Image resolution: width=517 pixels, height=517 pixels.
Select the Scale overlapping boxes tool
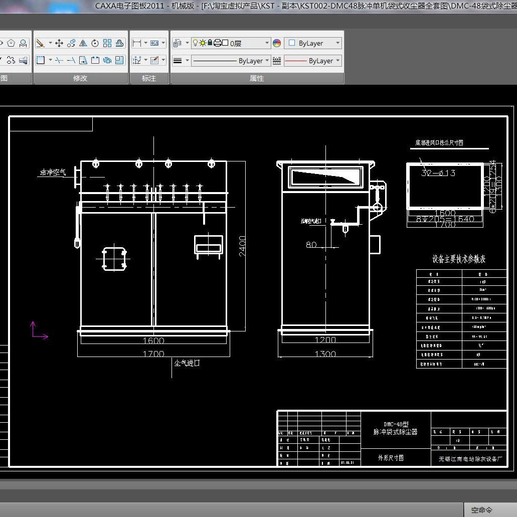107,60
